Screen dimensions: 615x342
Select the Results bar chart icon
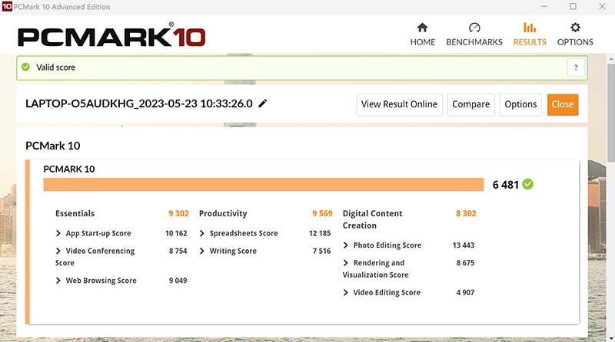(x=530, y=28)
